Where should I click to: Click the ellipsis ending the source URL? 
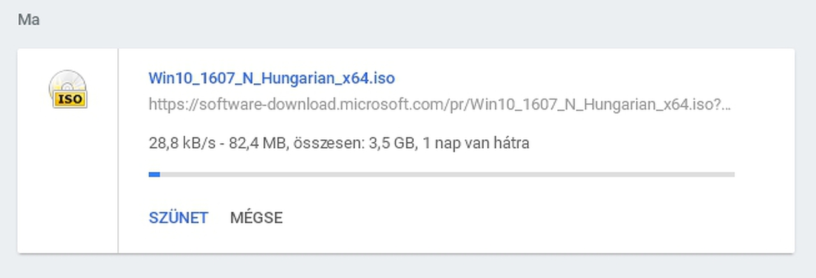pyautogui.click(x=727, y=104)
